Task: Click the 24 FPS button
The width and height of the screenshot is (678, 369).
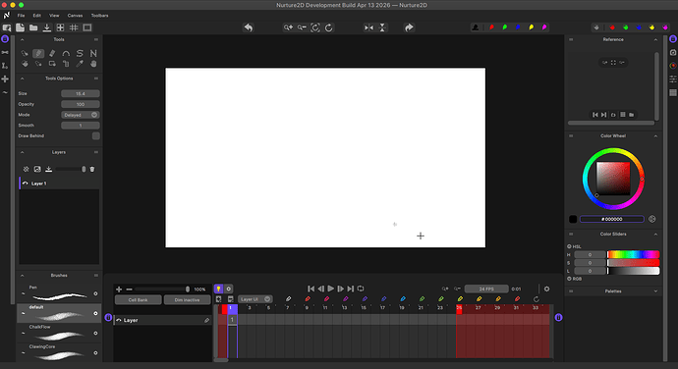Action: coord(486,289)
